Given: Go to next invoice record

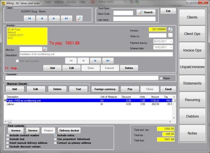Looking at the screenshot, I should 96,61.
